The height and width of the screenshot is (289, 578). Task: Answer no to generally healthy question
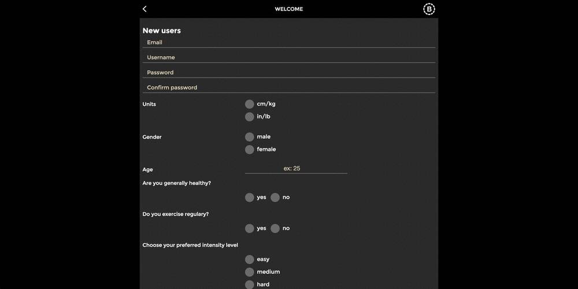click(x=275, y=197)
